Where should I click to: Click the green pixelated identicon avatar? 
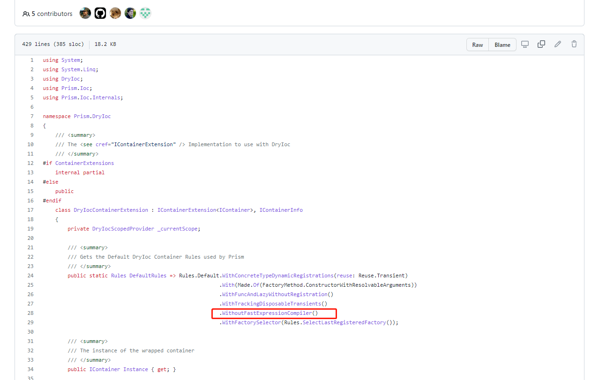point(145,13)
